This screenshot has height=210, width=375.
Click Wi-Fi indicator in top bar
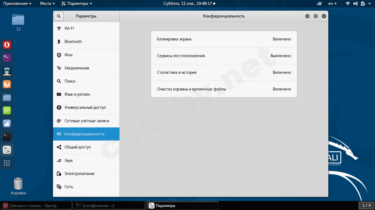coord(348,4)
